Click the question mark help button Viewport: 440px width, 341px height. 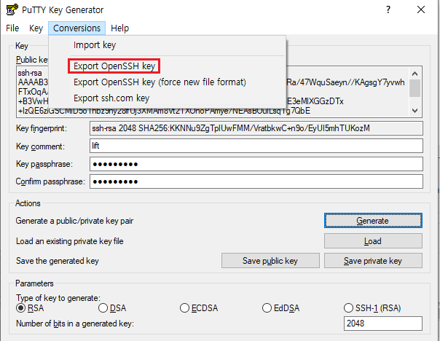coord(388,9)
